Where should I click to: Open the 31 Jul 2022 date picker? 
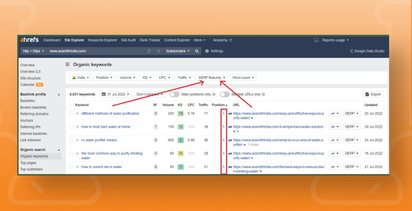click(x=116, y=94)
